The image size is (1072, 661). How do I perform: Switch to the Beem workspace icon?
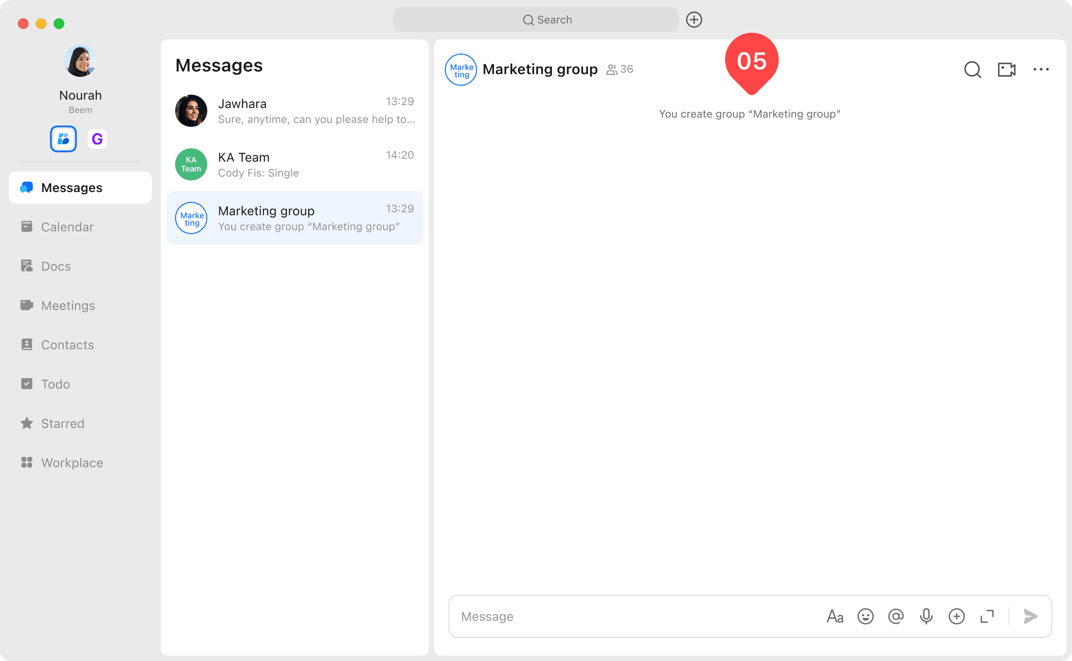[64, 139]
